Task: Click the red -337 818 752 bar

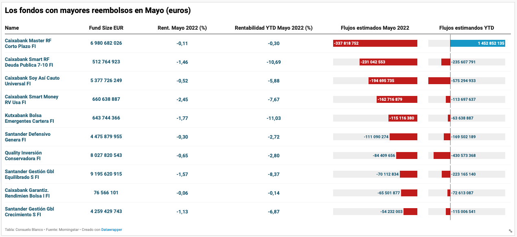Action: (x=375, y=43)
